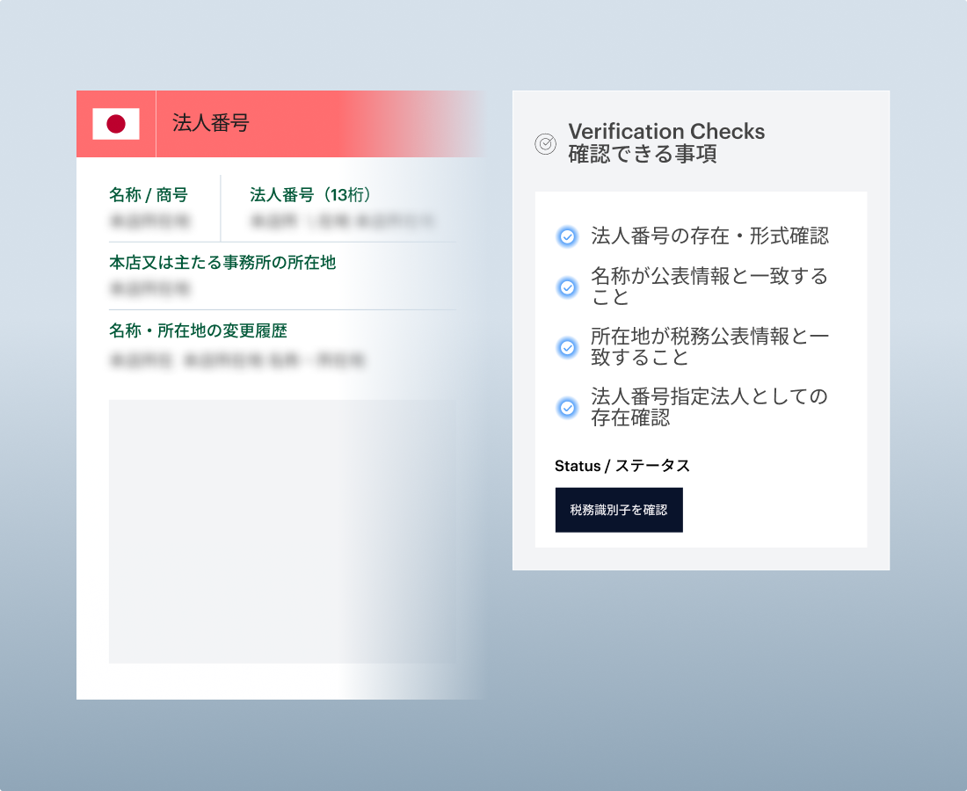This screenshot has height=791, width=967.
Task: Click checkmark icon beside 法人番号の存在・形式確認
Action: 568,236
